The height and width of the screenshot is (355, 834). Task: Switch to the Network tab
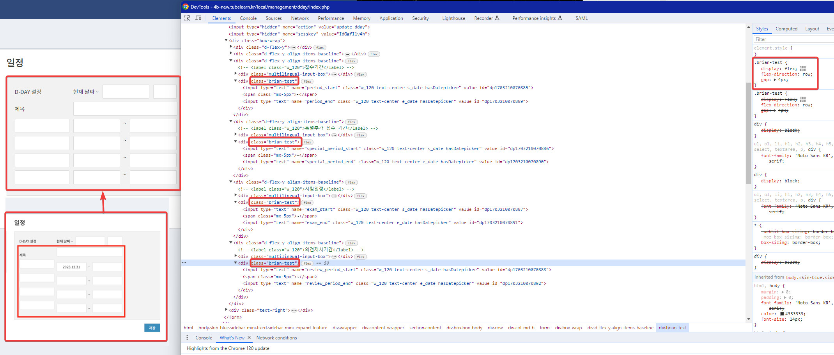(x=299, y=18)
